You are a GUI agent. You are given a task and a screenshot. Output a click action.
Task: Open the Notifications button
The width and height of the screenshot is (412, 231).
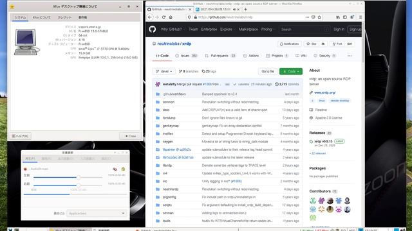point(289,44)
